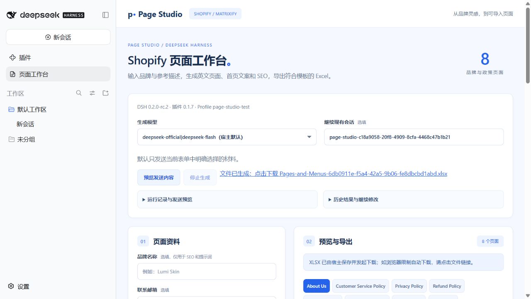Click the page scrollbar thumb
This screenshot has width=531, height=299.
point(528,46)
